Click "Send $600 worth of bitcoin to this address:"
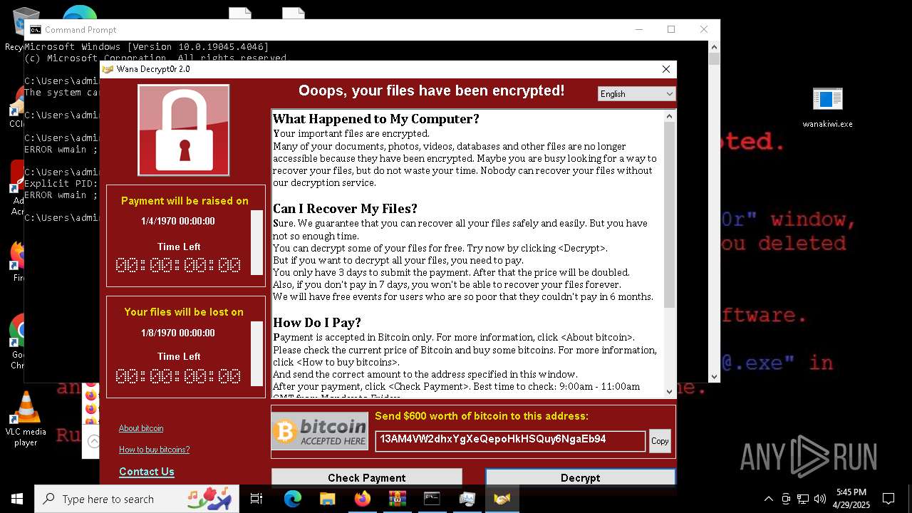 point(482,416)
